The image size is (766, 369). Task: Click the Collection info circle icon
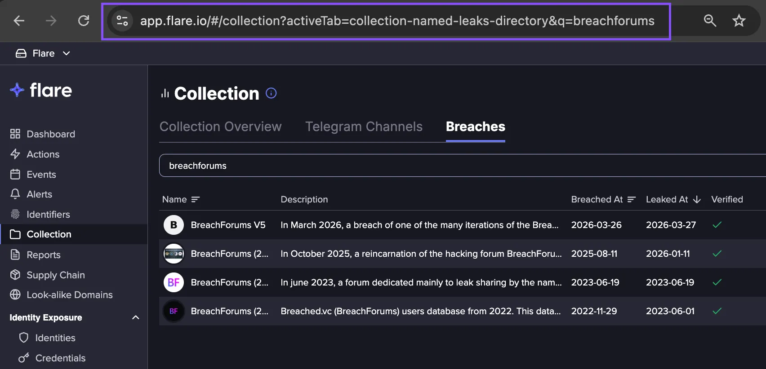pyautogui.click(x=271, y=93)
